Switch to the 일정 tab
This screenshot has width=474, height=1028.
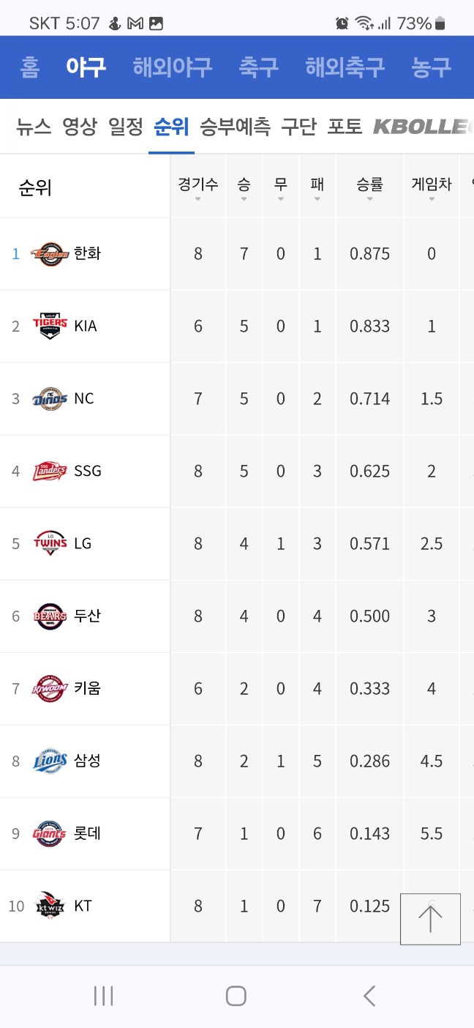pyautogui.click(x=126, y=127)
